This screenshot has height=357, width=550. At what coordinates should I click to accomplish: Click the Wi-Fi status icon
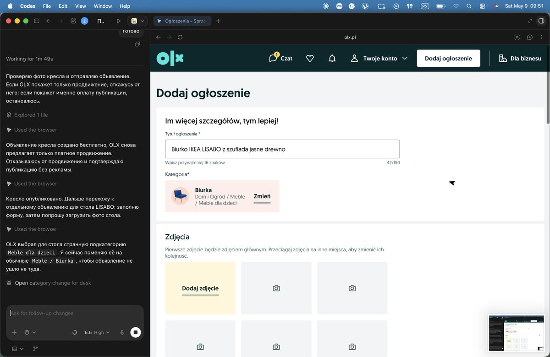tap(456, 6)
